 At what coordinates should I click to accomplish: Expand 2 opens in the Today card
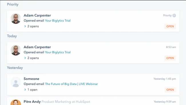coord(31,58)
